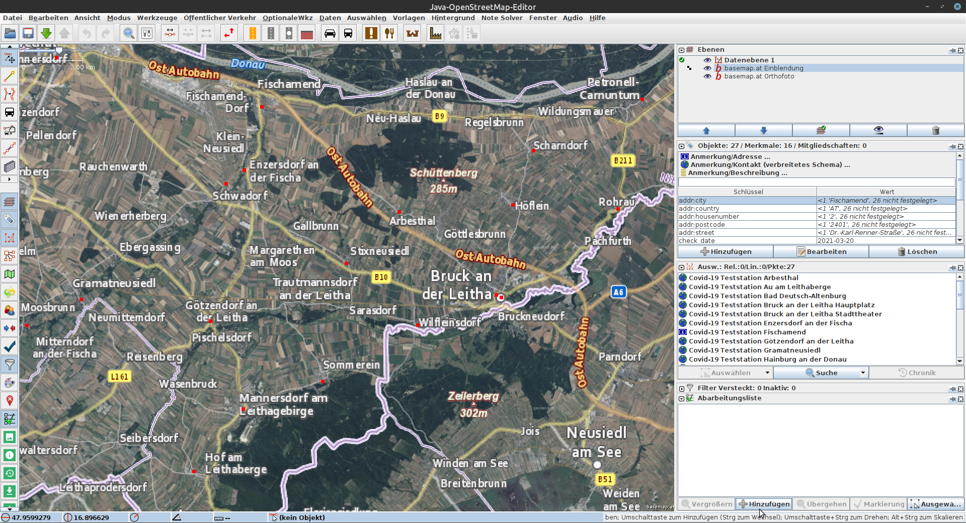
Task: Activate the draw nodes tool
Action: click(x=10, y=76)
